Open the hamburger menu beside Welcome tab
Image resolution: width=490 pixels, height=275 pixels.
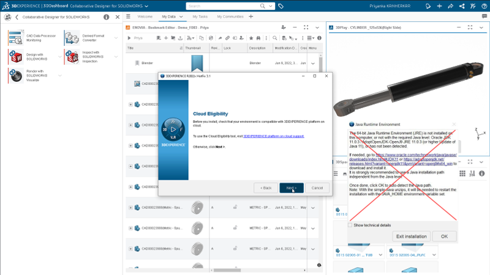[128, 16]
